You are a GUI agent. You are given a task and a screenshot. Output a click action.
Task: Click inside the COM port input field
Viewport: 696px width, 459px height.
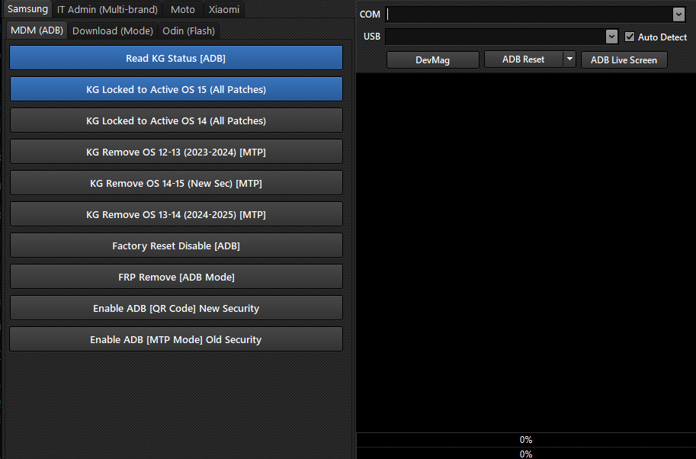(526, 14)
